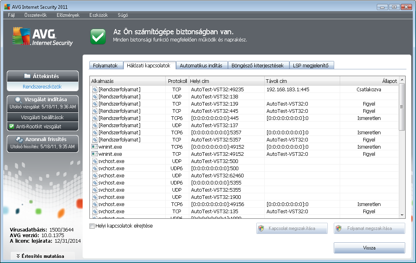Click the connections list scrollbar thumb

click(x=402, y=107)
